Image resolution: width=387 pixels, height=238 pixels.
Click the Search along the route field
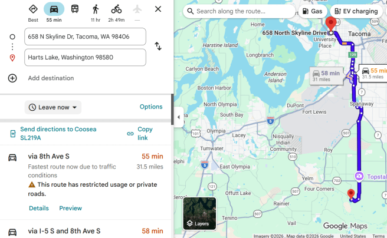click(x=242, y=11)
